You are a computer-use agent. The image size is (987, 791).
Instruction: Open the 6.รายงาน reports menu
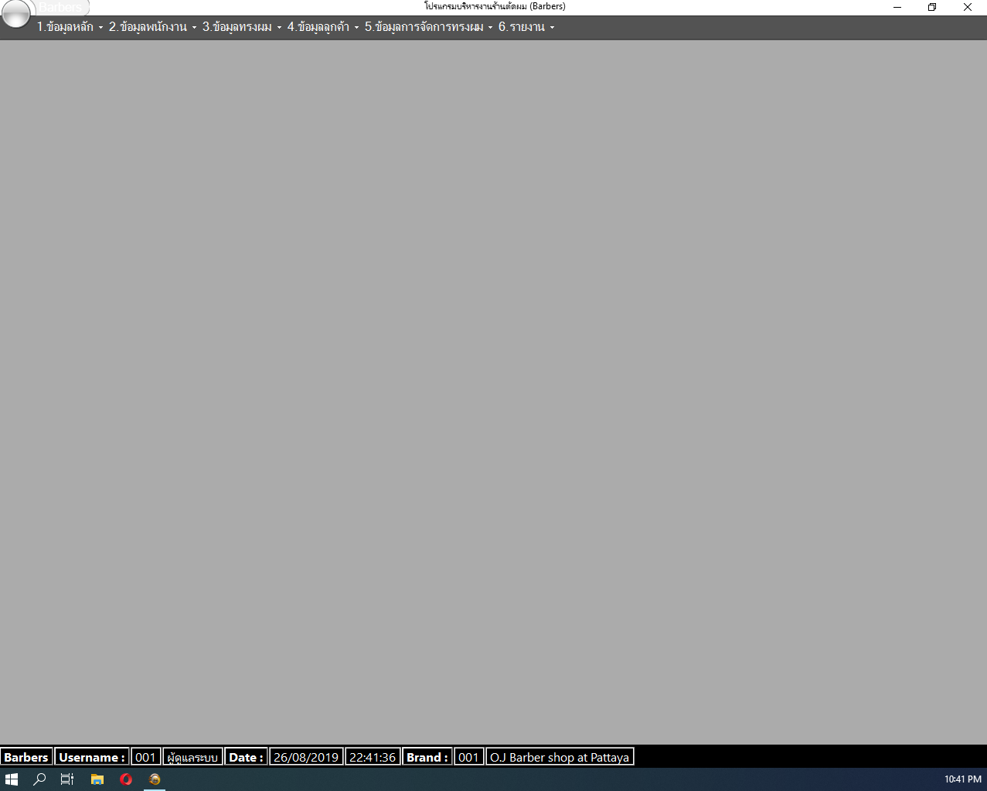coord(526,27)
